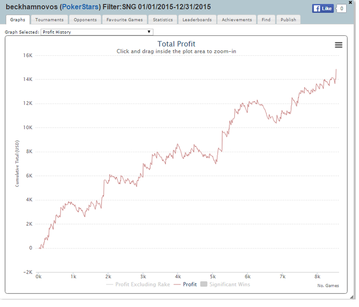The image size is (359, 307).
Task: Follow the PokerStars link in title
Action: (80, 7)
